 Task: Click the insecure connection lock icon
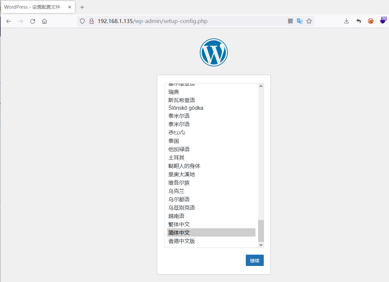pyautogui.click(x=91, y=21)
